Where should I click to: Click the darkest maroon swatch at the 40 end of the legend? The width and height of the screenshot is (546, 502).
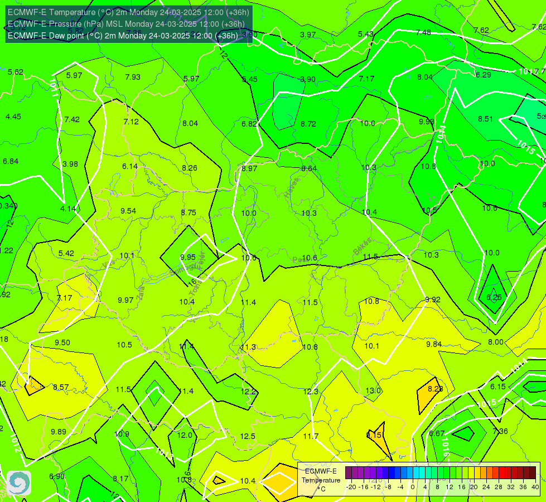(533, 473)
